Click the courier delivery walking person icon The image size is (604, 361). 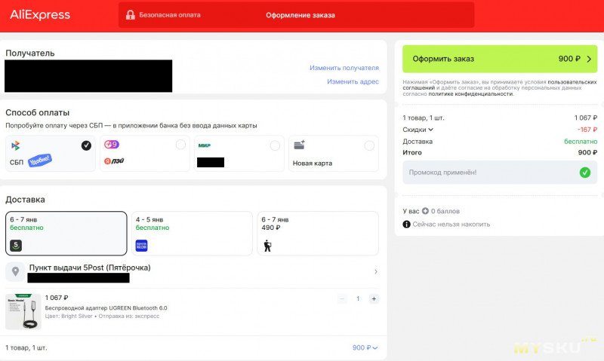click(x=267, y=245)
